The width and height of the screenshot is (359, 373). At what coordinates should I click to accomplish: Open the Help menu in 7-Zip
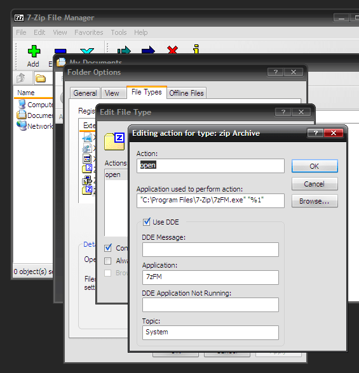[141, 32]
